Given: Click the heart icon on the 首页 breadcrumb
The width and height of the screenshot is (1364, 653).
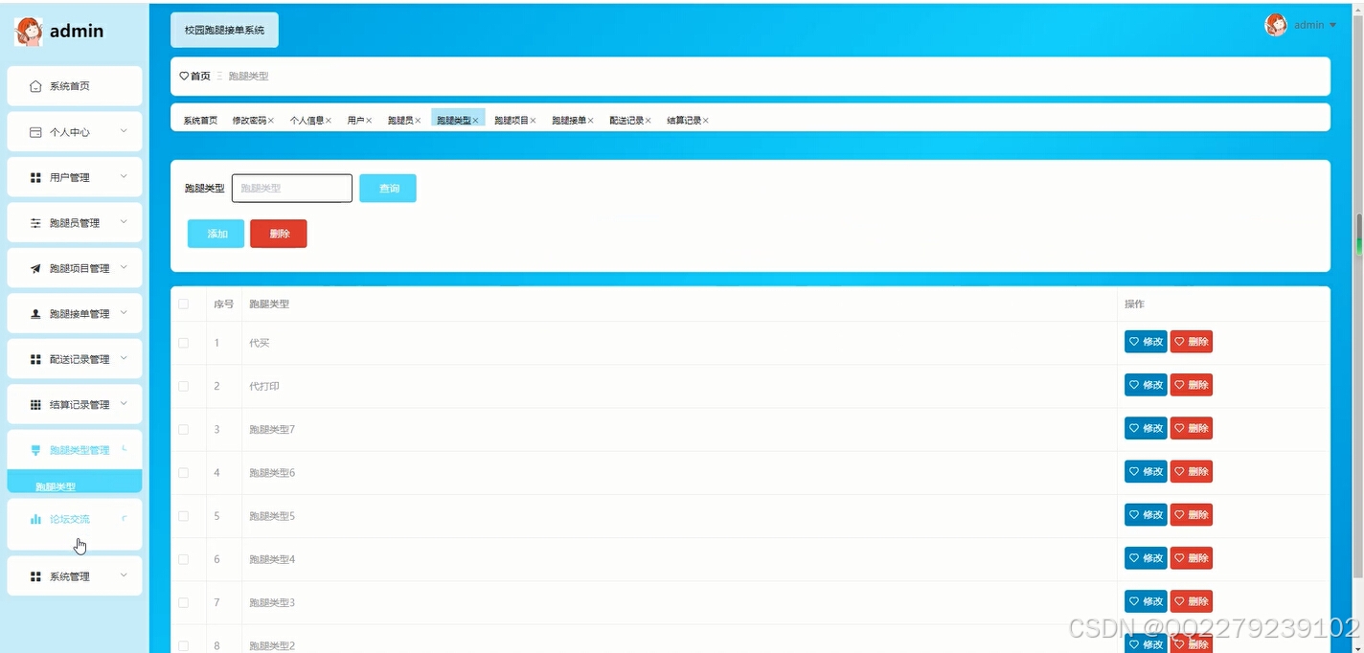Looking at the screenshot, I should click(x=183, y=76).
